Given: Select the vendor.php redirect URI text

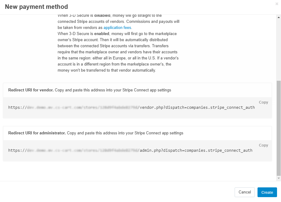Looking at the screenshot, I should (x=131, y=107).
